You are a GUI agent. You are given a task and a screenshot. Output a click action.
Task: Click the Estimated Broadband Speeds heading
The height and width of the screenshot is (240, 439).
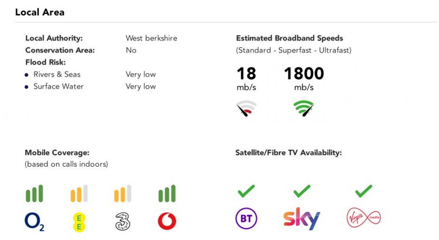point(289,38)
